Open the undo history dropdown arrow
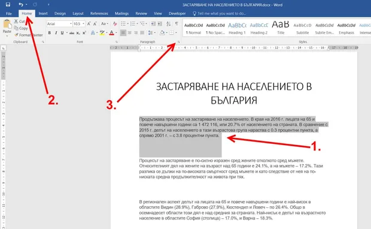 [26, 5]
